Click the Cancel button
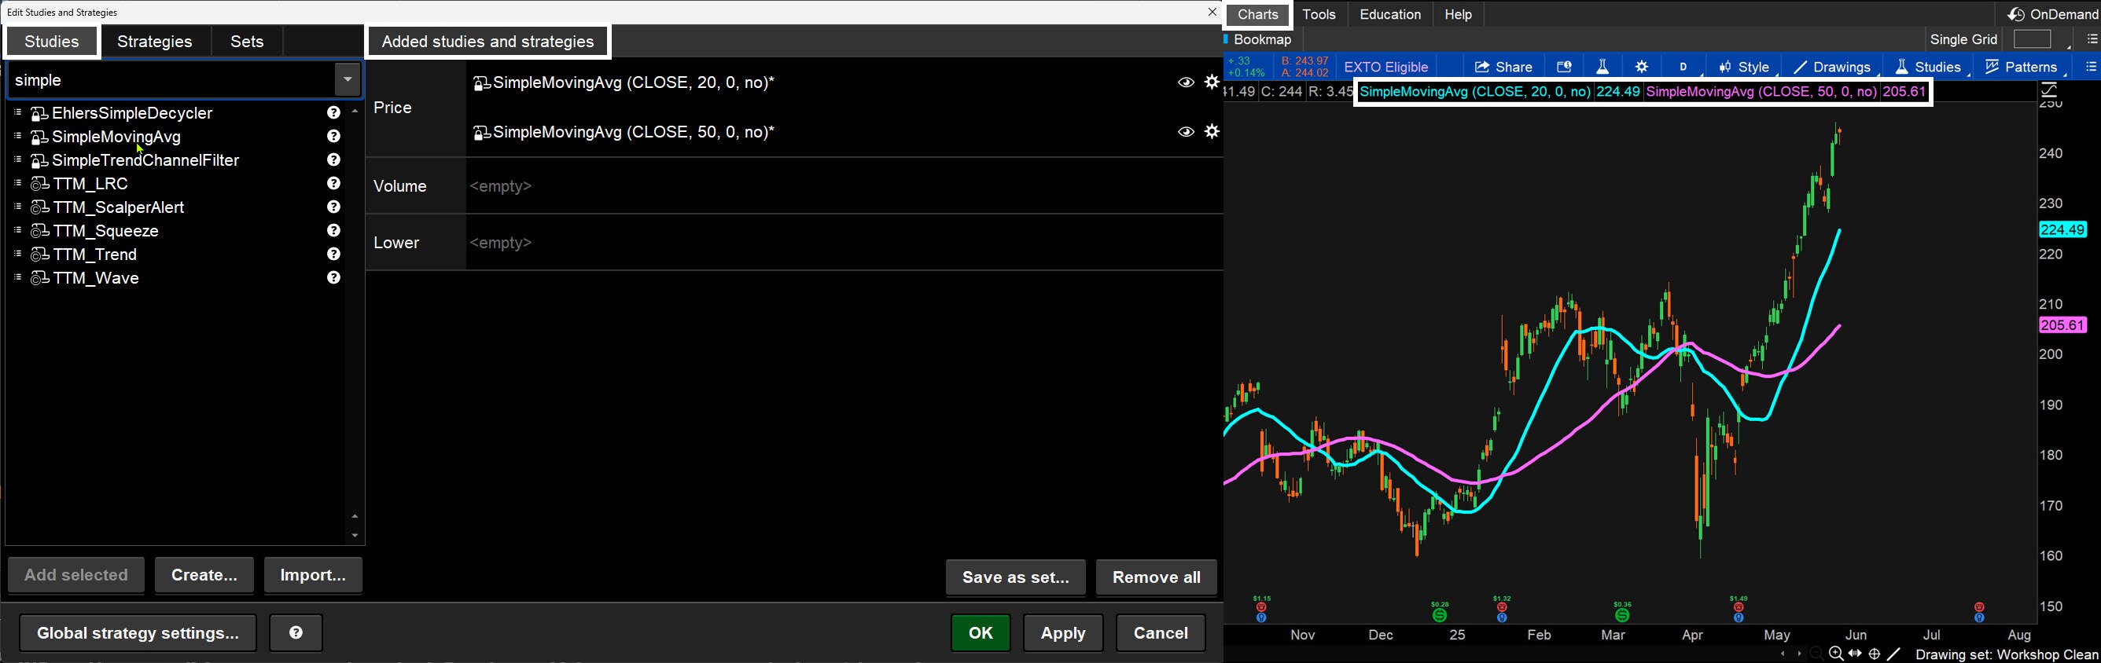 (1161, 633)
